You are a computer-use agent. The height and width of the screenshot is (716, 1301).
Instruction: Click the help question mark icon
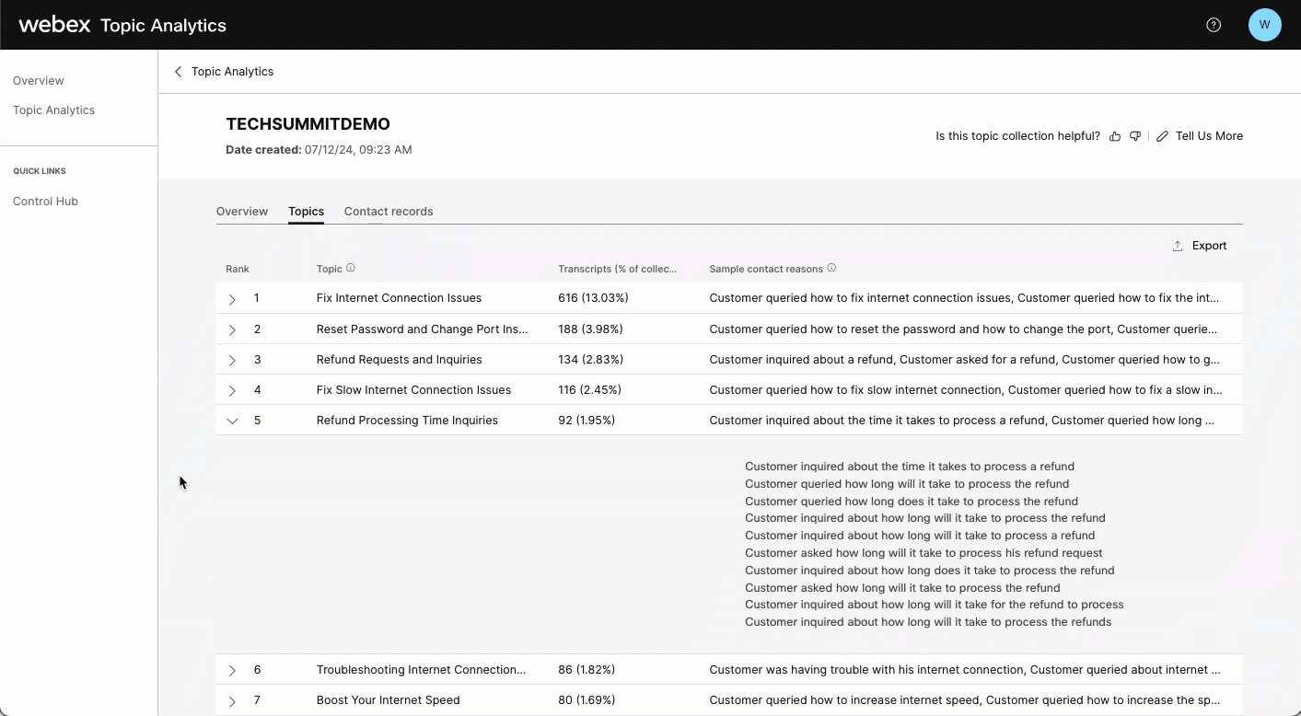[1214, 25]
